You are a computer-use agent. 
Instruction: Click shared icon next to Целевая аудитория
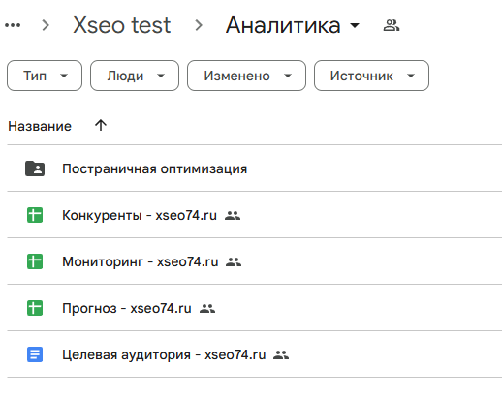coord(281,354)
